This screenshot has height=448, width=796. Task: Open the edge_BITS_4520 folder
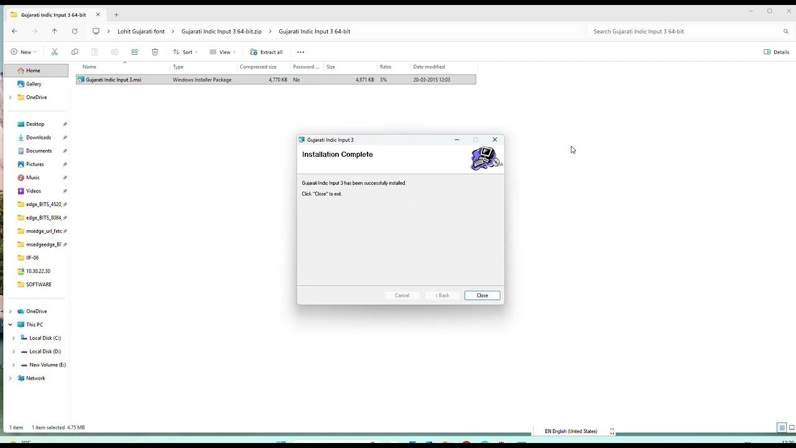[x=43, y=204]
